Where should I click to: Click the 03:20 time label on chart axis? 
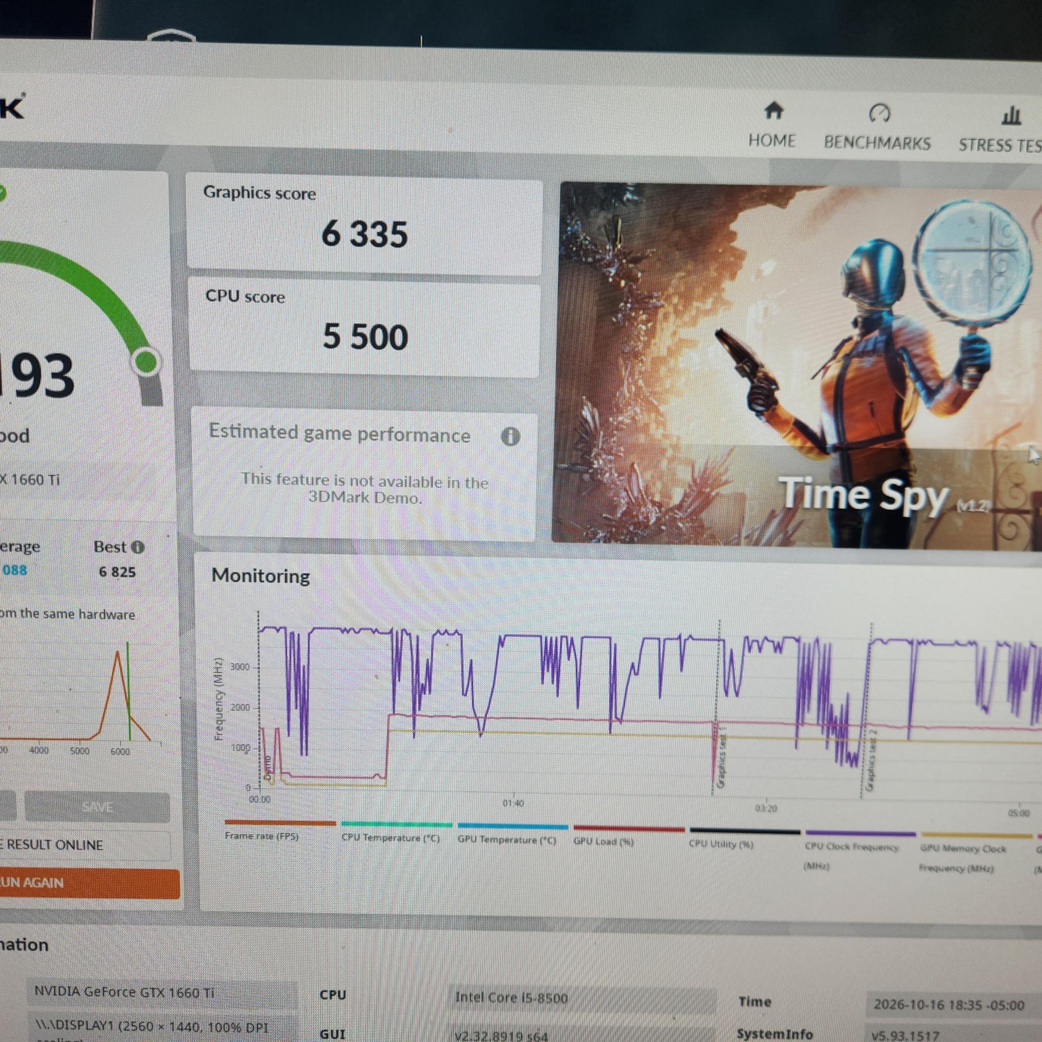tap(766, 808)
